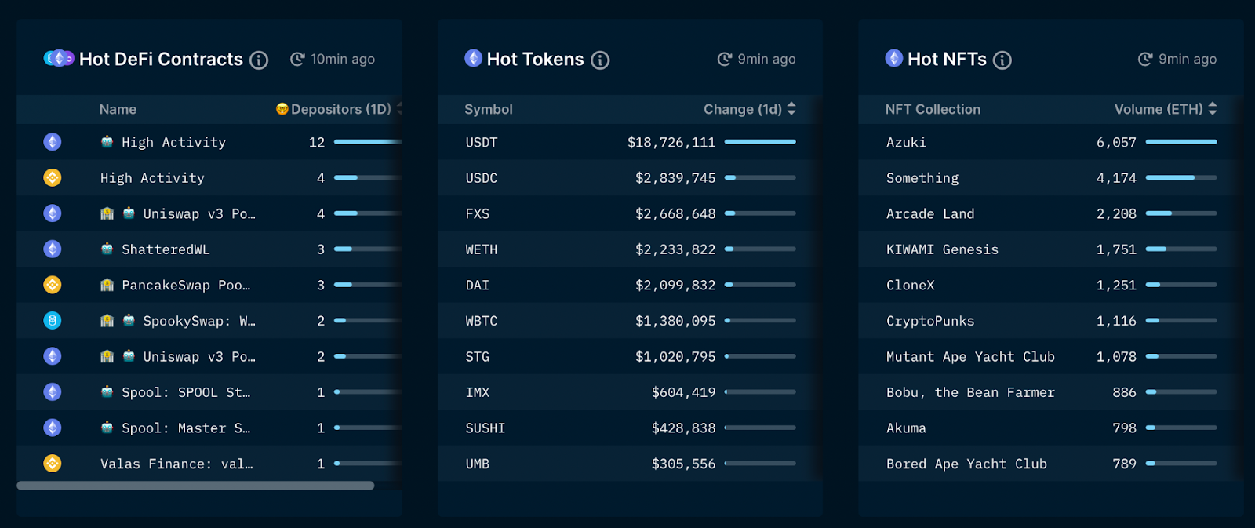Click Fantom chain icon beside SpookySwap row
This screenshot has width=1255, height=528.
tap(53, 320)
